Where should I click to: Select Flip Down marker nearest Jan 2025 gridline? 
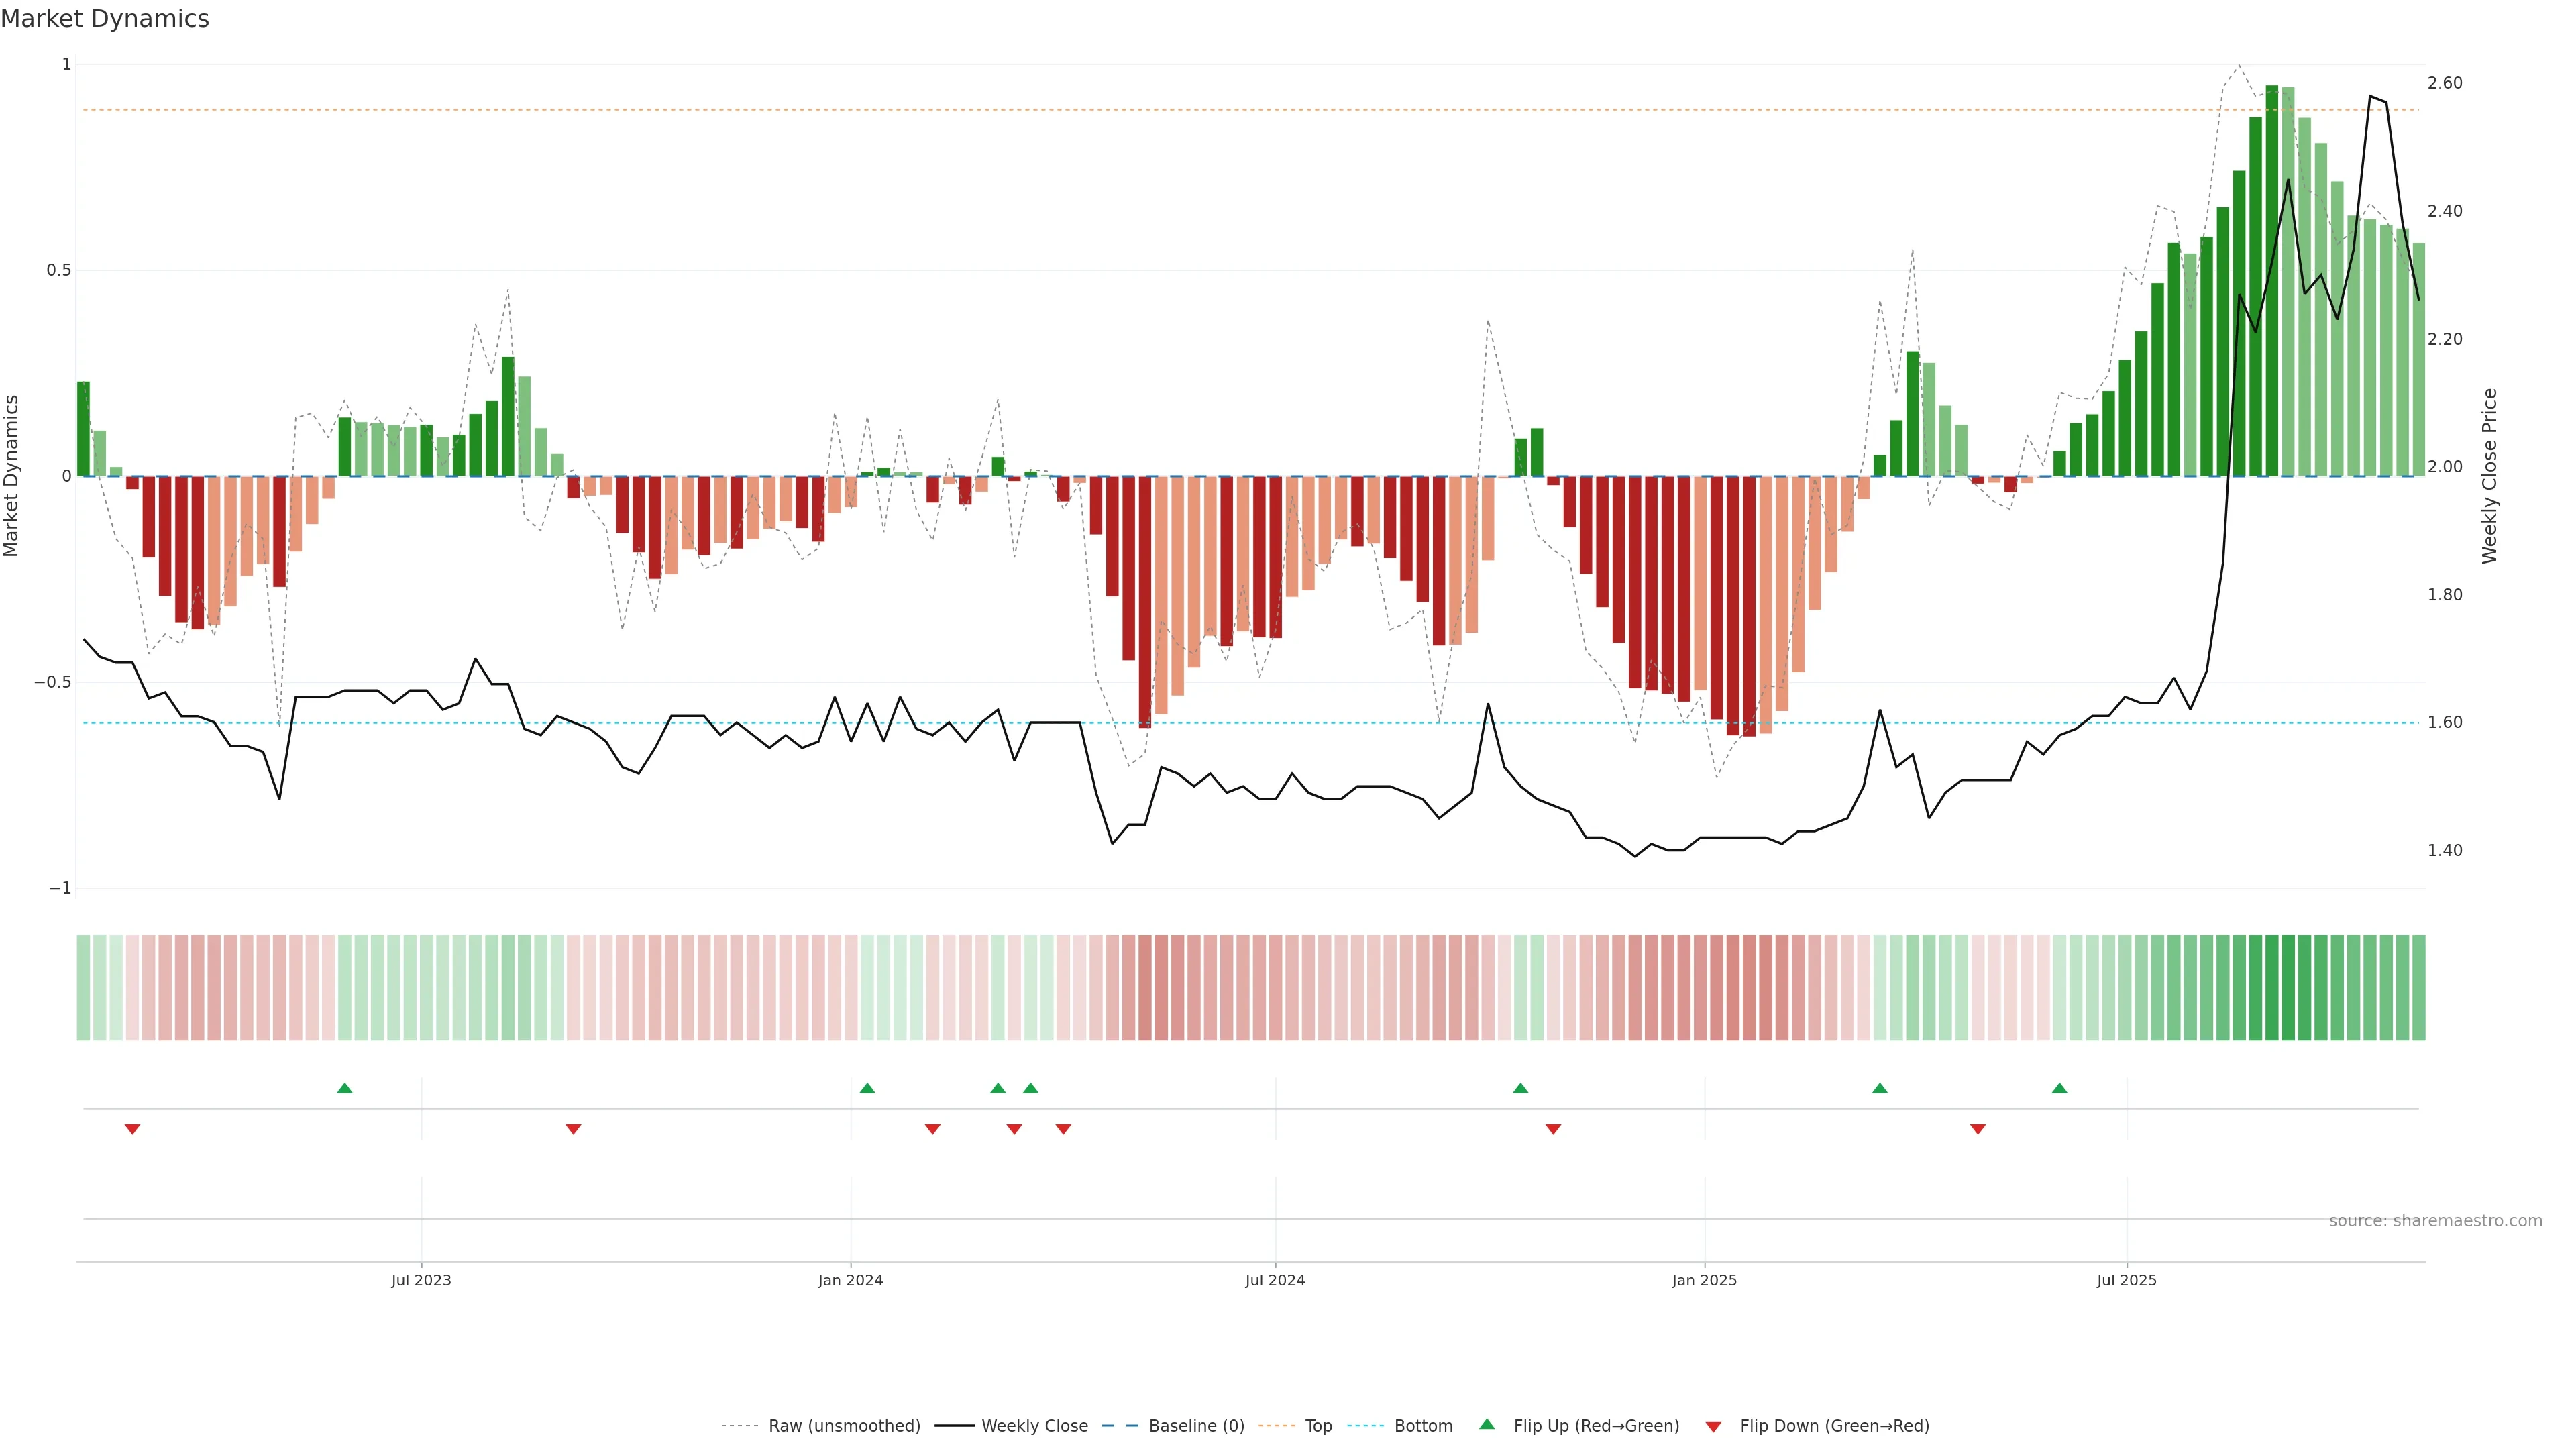coord(1553,1129)
